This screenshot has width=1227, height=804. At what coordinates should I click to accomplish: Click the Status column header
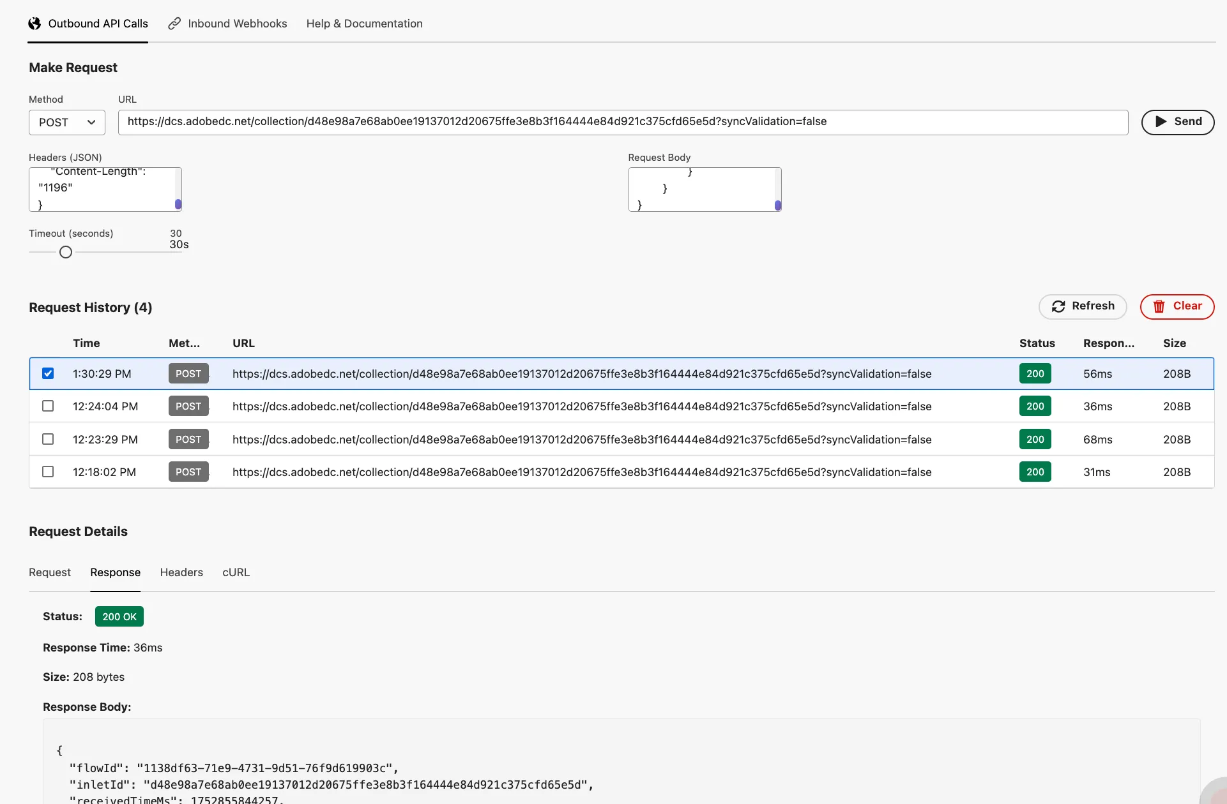(x=1037, y=343)
